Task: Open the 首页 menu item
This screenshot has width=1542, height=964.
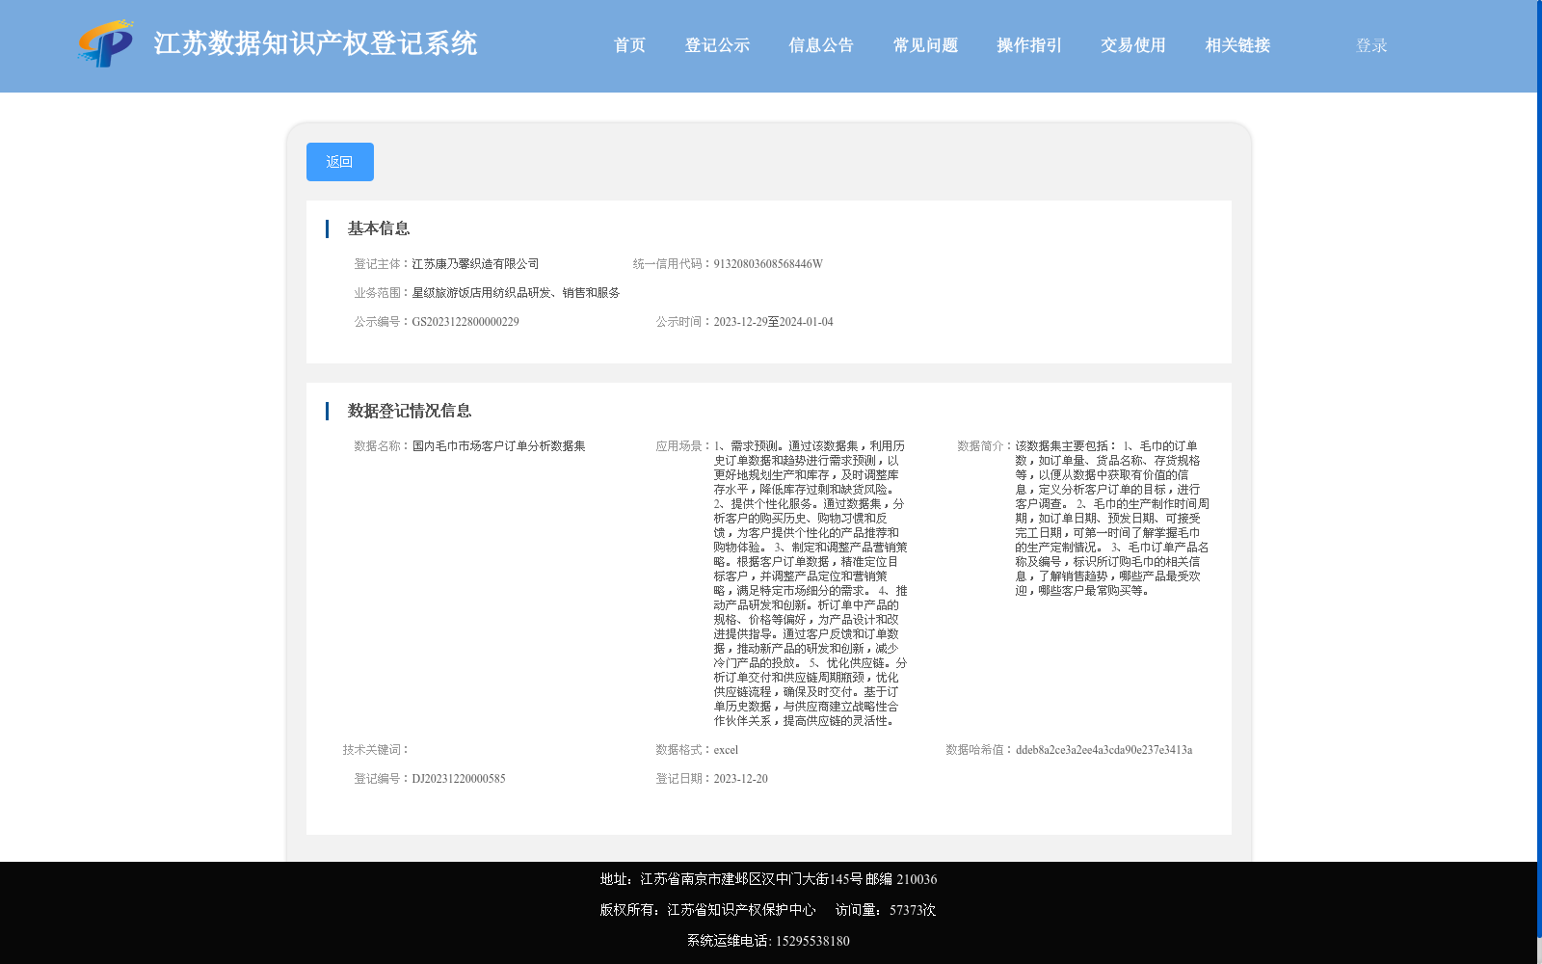Action: coord(629,45)
